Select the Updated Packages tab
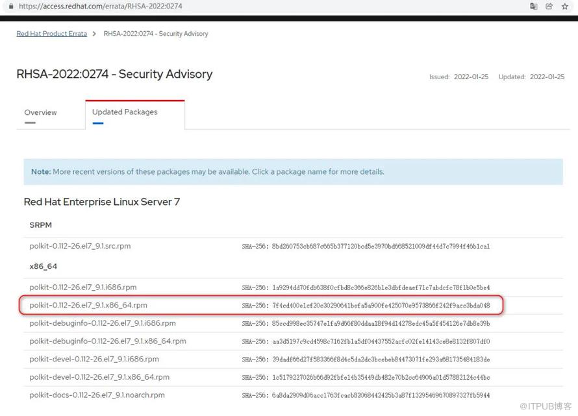The width and height of the screenshot is (578, 416). pyautogui.click(x=125, y=112)
